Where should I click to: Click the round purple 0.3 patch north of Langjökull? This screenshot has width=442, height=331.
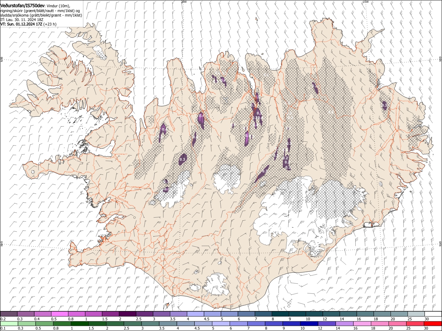(x=183, y=159)
